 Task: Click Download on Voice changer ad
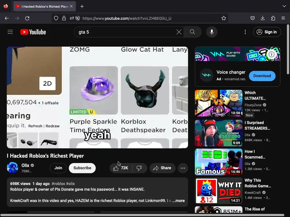click(x=262, y=76)
